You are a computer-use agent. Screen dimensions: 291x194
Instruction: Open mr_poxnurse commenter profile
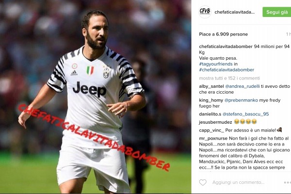(213, 139)
